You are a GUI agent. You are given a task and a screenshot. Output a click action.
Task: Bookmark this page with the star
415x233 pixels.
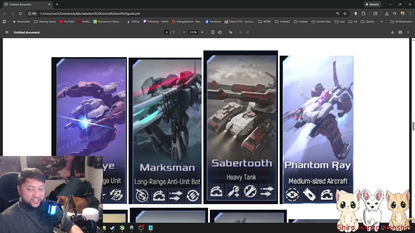coord(345,14)
